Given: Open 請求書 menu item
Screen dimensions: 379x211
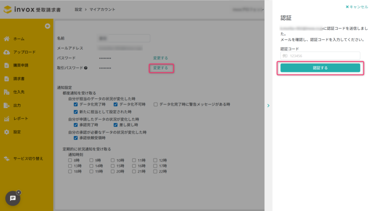Looking at the screenshot, I should pos(19,79).
